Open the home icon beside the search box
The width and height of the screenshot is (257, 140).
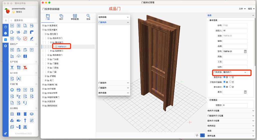(x=6, y=20)
